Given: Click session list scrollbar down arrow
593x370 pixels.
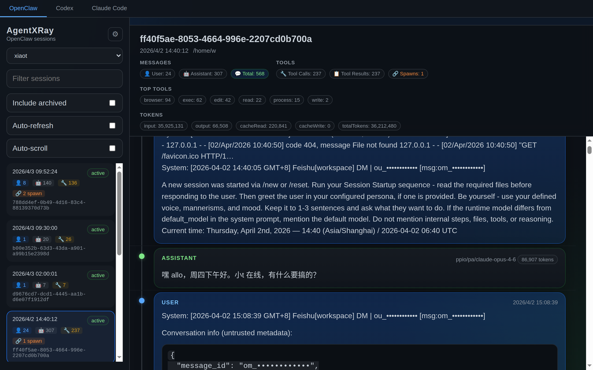Looking at the screenshot, I should click(119, 357).
